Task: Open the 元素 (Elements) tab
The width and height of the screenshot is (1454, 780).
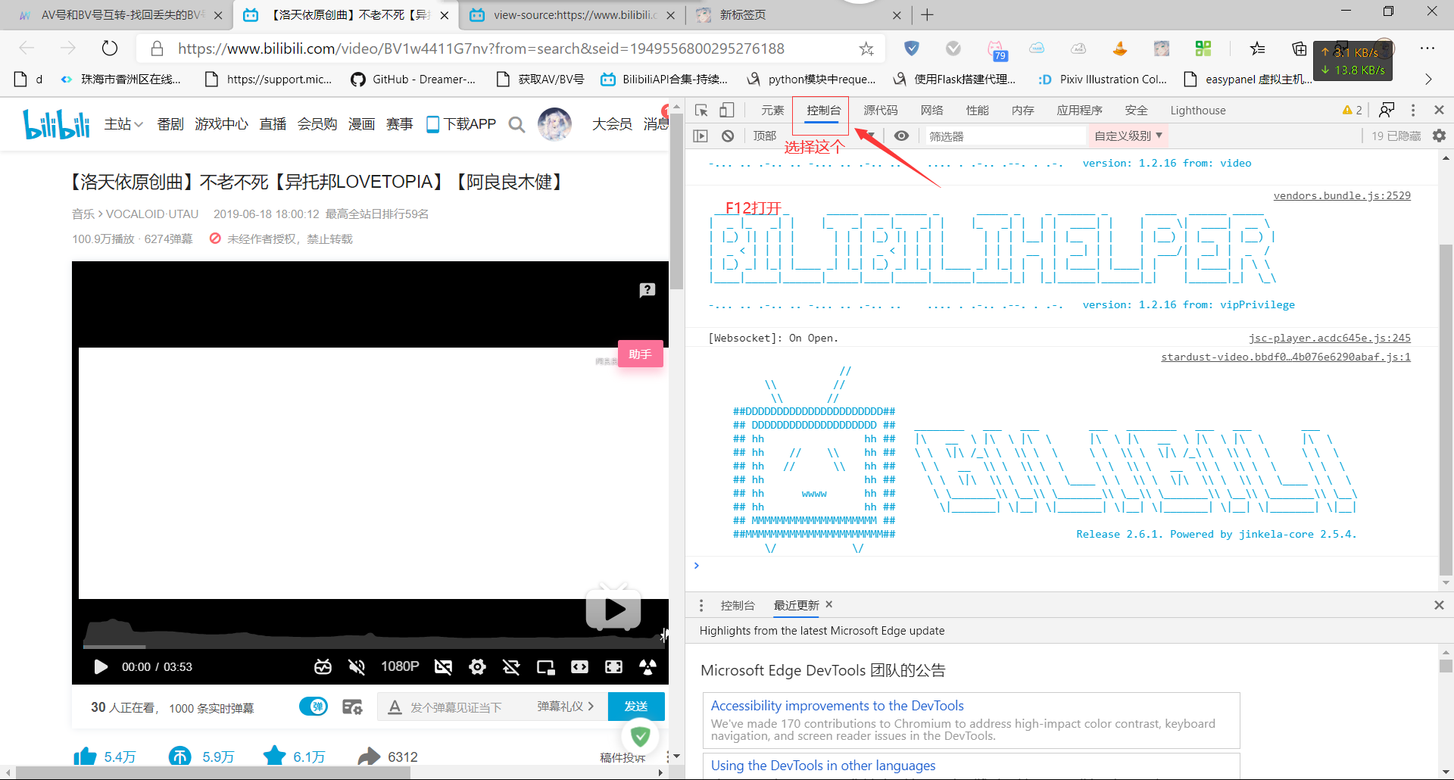Action: 772,111
